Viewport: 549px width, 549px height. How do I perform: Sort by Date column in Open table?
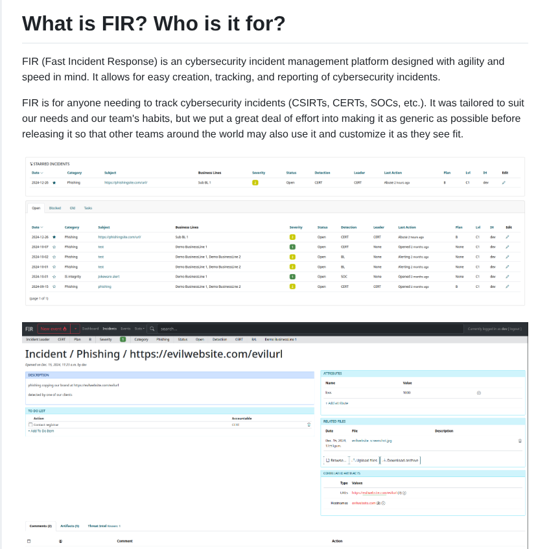[37, 228]
